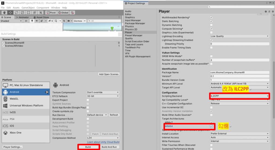Select the Xbox One platform
The image size is (275, 150).
tap(26, 133)
